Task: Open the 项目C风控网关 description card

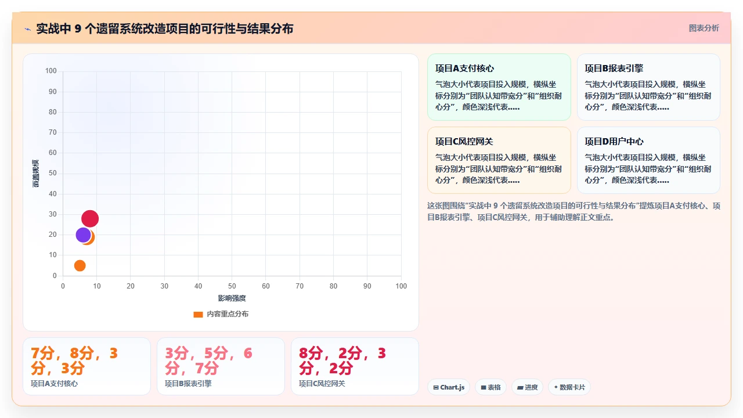Action: (x=499, y=160)
